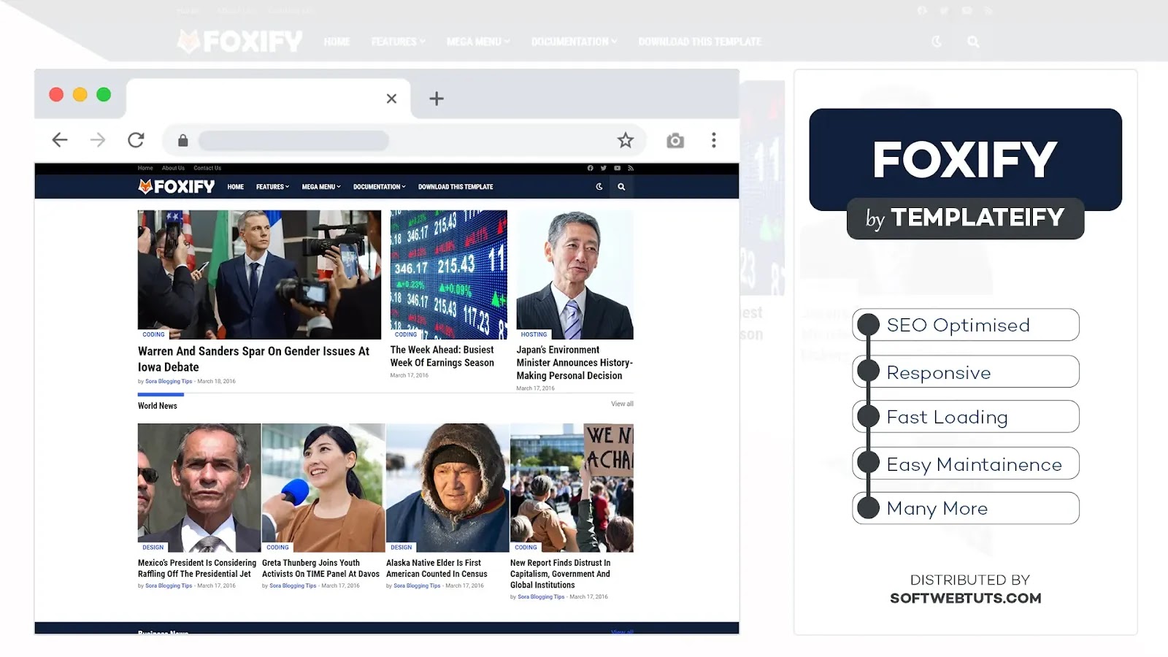The height and width of the screenshot is (657, 1168).
Task: Bookmark the page with the star icon
Action: coord(626,140)
